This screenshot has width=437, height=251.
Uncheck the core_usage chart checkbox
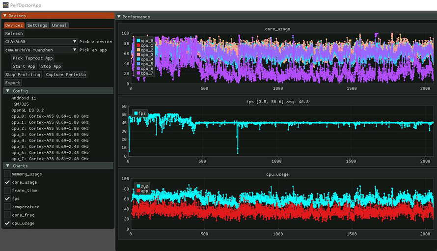7,182
